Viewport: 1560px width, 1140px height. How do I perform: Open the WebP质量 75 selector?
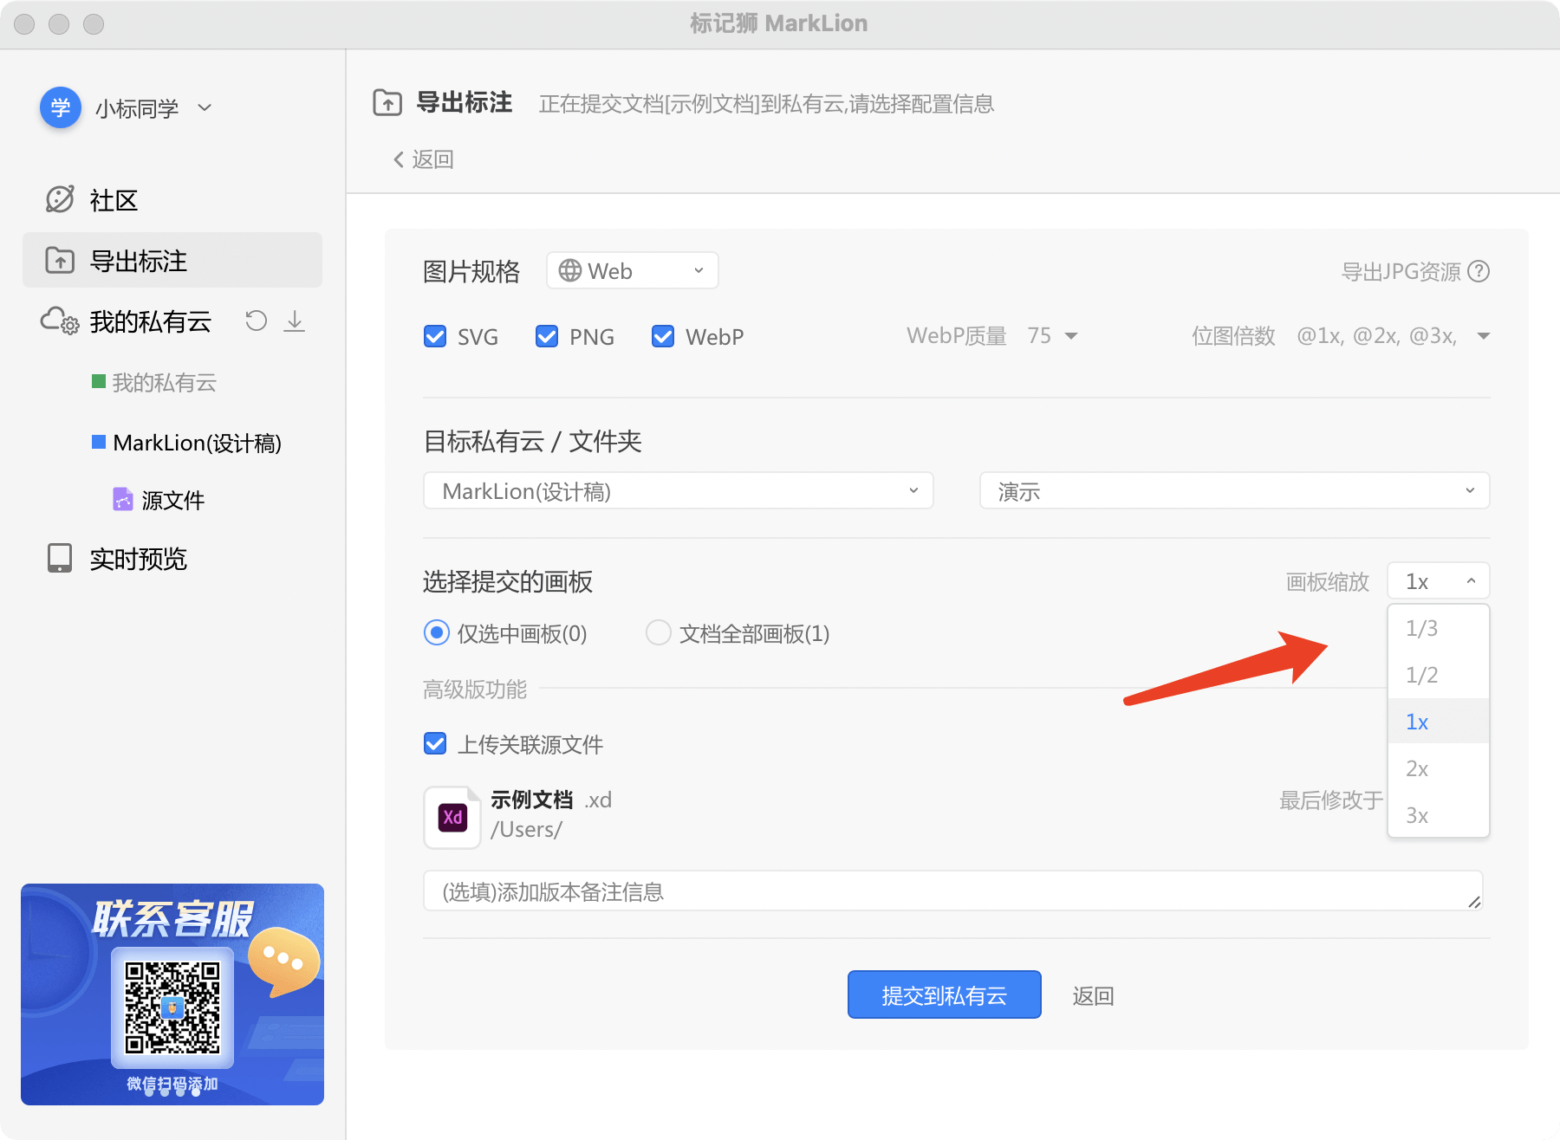1051,336
